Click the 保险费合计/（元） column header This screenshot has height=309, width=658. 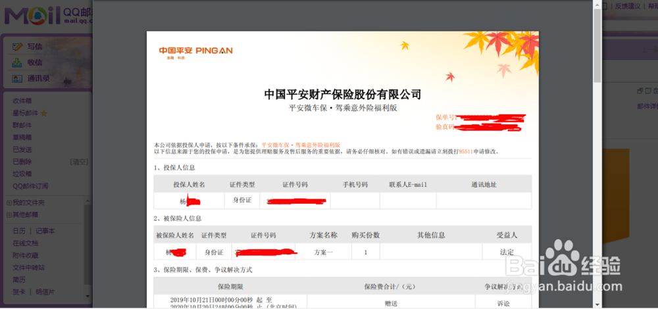pos(390,287)
